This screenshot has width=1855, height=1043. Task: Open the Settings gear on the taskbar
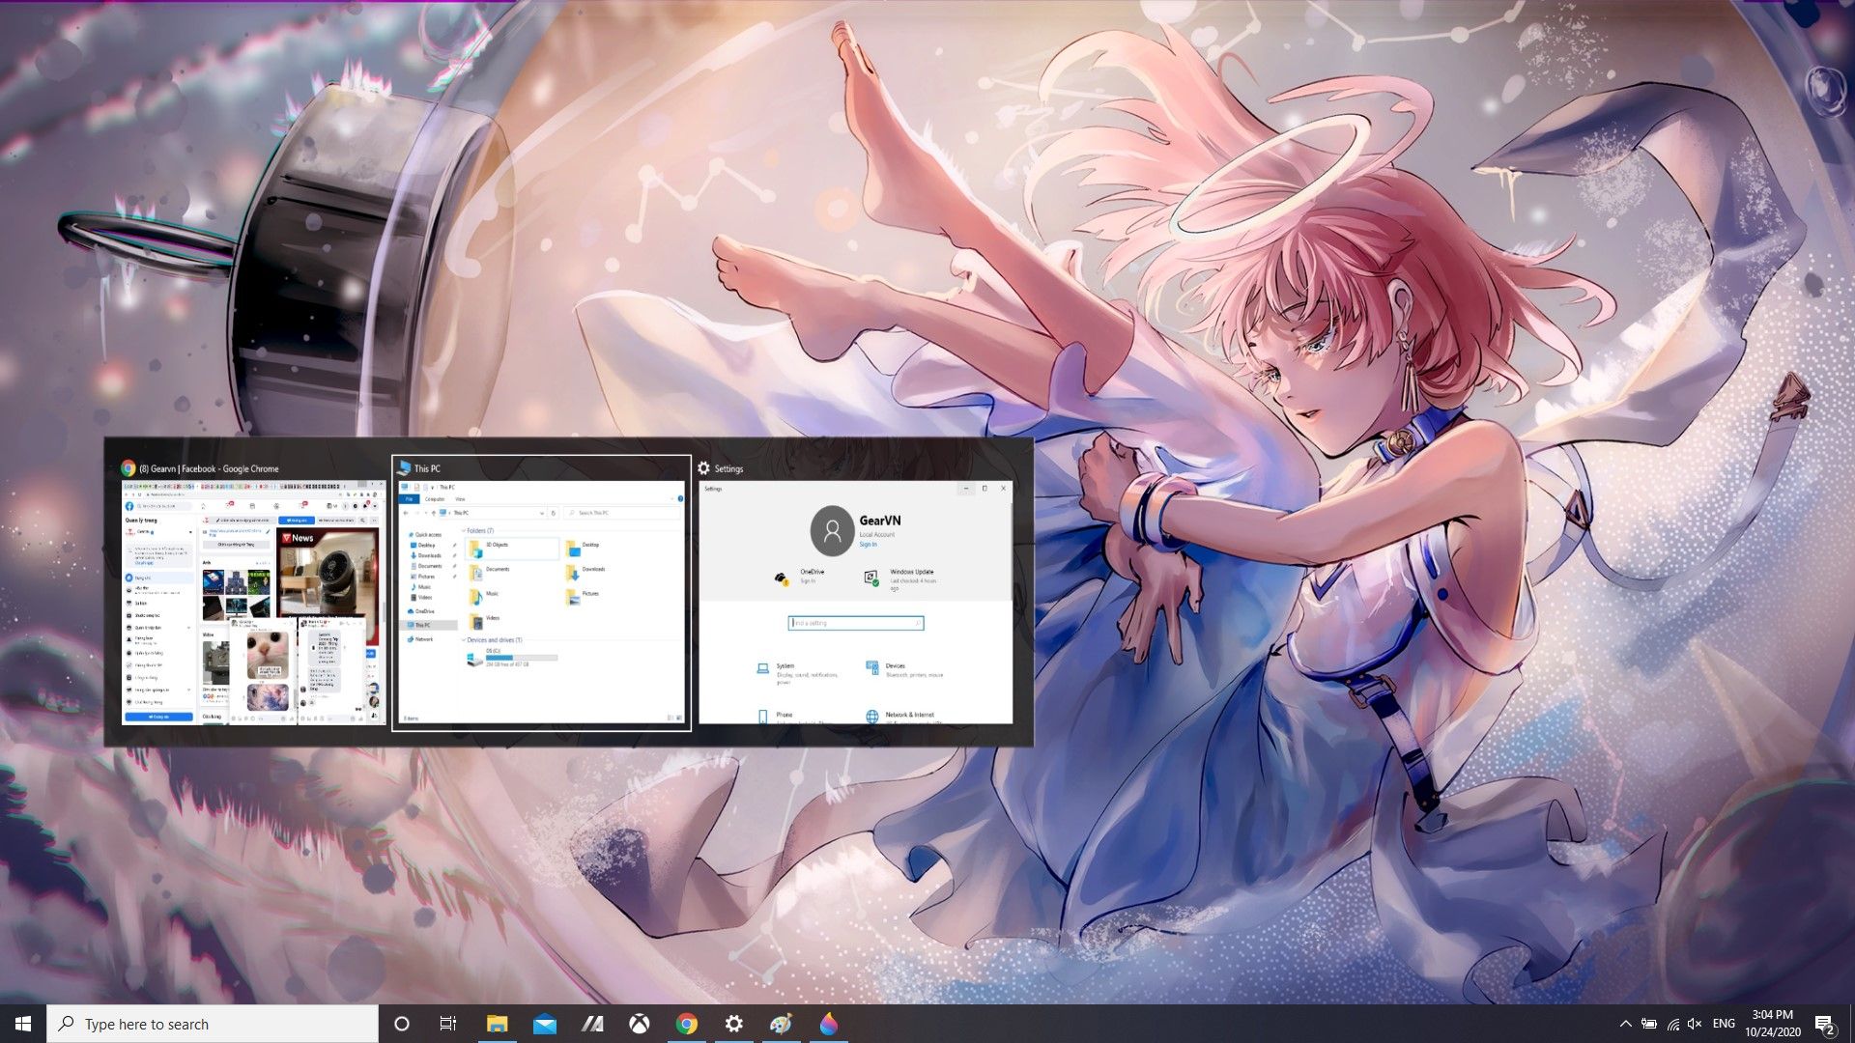click(733, 1024)
